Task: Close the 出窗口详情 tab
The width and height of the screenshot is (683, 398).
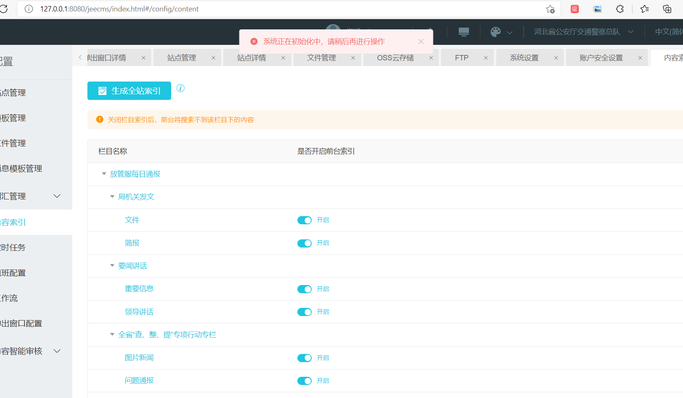Action: tap(143, 58)
